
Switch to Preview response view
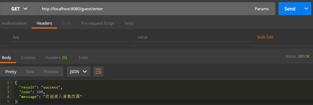pyautogui.click(x=51, y=72)
